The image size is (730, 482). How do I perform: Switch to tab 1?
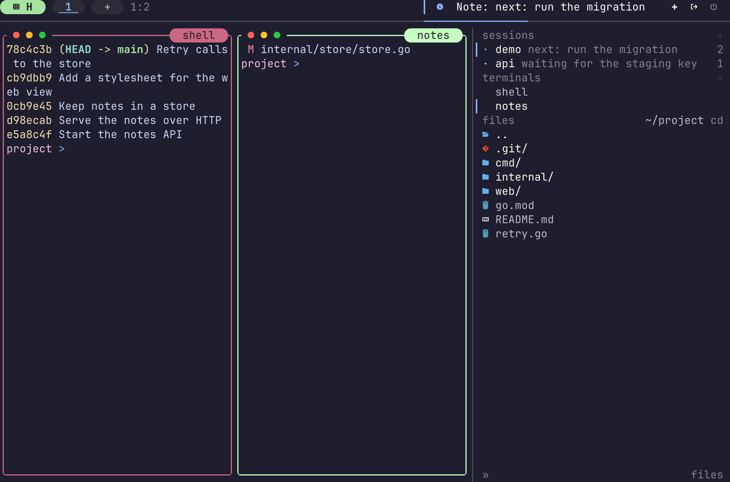(68, 7)
